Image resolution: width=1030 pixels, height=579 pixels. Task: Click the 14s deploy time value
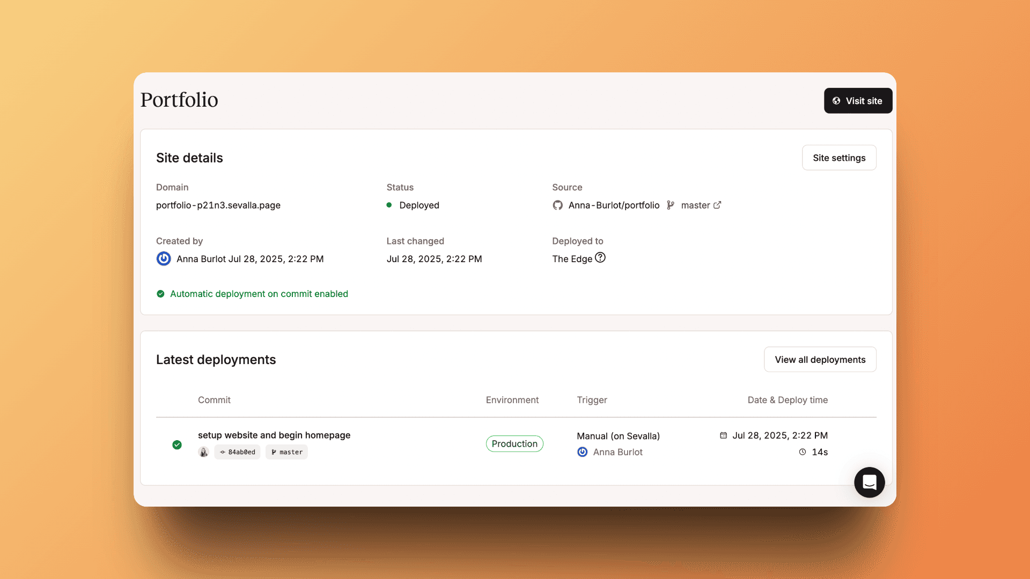[820, 452]
